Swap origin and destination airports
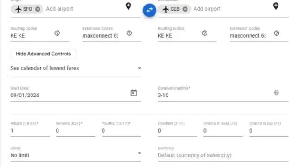This screenshot has width=297, height=167. (149, 10)
